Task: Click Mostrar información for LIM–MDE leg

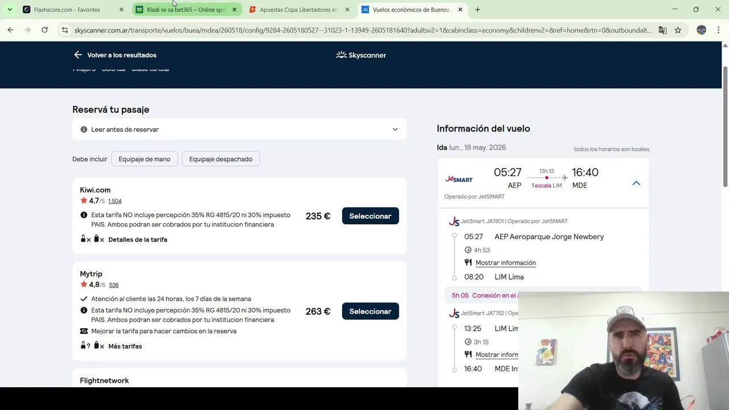Action: point(497,354)
